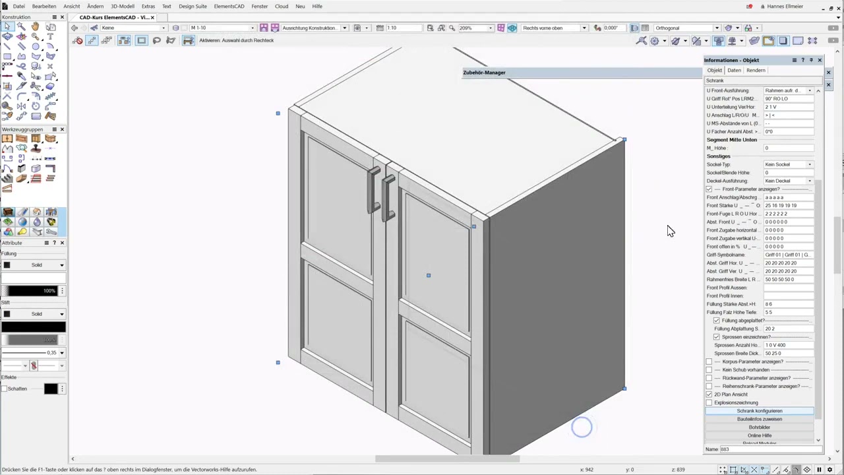Image resolution: width=844 pixels, height=475 pixels.
Task: Select the Rectangle tool
Action: 7,55
